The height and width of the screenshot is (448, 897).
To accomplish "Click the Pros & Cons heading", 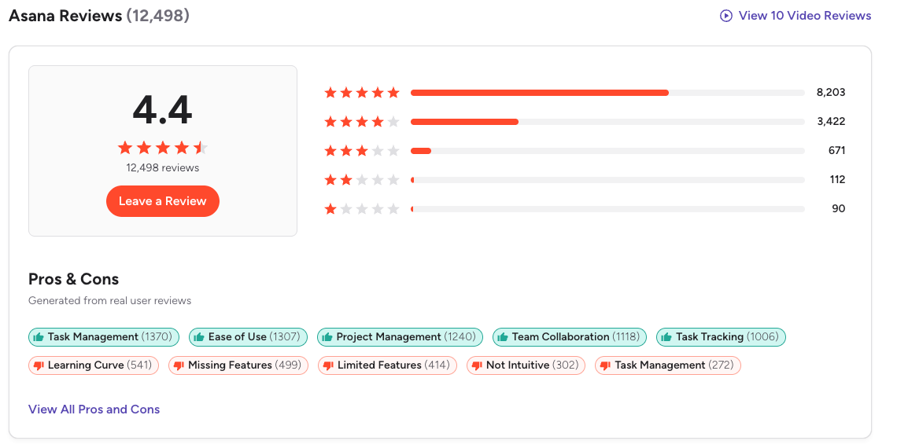I will [x=74, y=280].
